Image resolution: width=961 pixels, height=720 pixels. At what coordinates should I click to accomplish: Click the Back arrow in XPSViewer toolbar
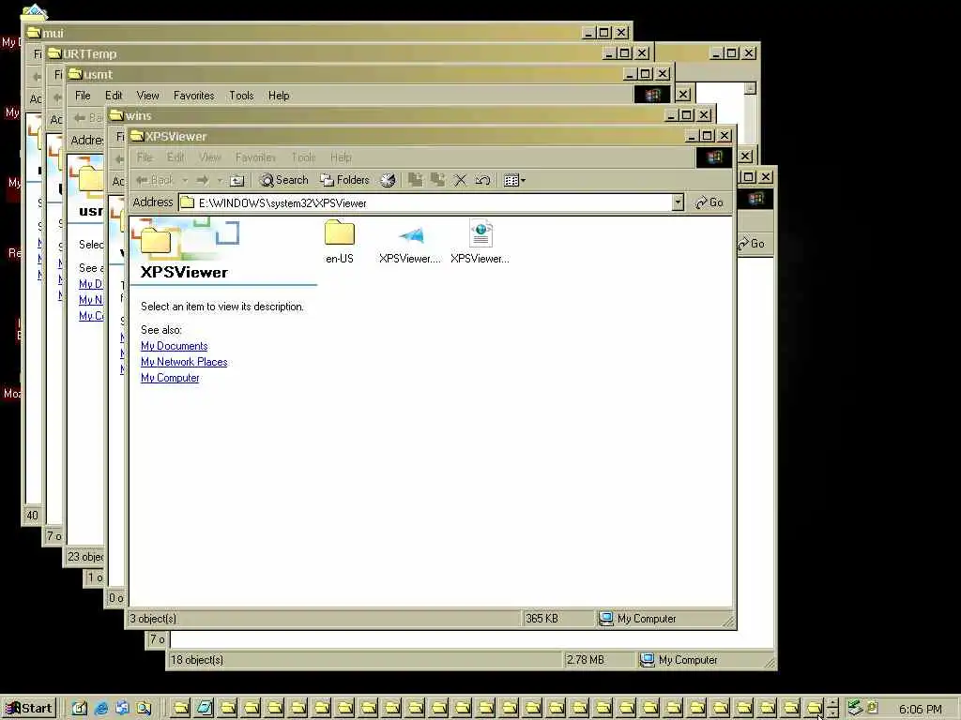click(x=155, y=180)
